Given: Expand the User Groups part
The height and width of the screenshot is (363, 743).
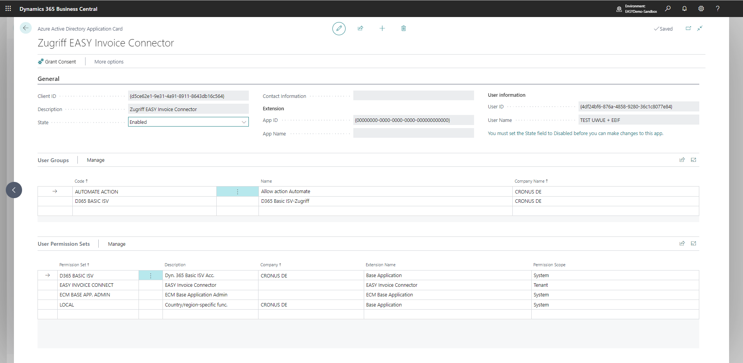Looking at the screenshot, I should (x=693, y=160).
